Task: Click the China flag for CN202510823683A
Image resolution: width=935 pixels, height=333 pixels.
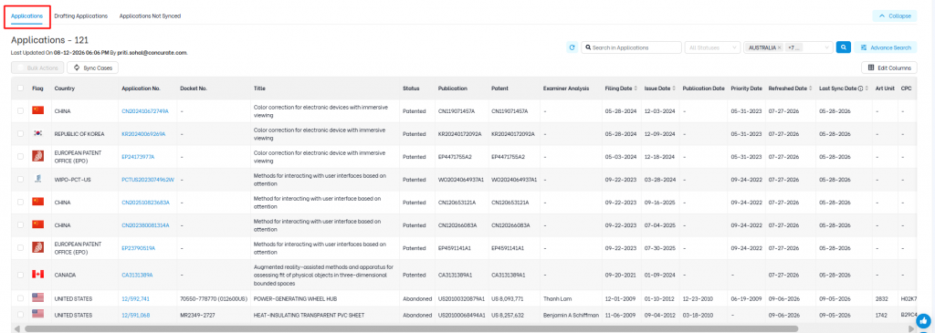Action: pyautogui.click(x=38, y=202)
